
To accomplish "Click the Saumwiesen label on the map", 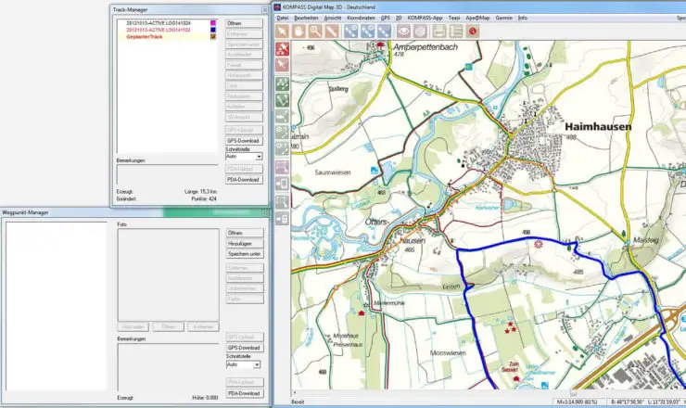I will [333, 172].
